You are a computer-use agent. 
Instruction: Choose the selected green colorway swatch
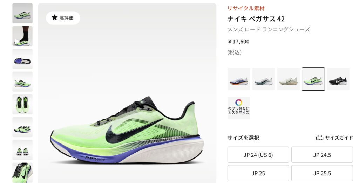(313, 79)
